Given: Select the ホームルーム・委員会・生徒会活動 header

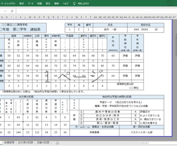Looking at the screenshot, I should pos(94,127).
